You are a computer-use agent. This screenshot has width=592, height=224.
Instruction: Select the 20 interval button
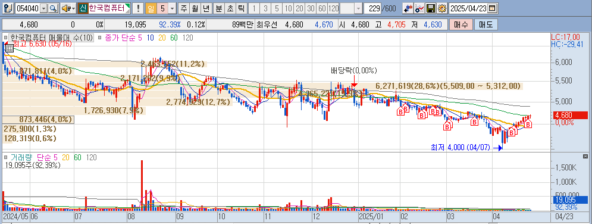tap(299, 8)
